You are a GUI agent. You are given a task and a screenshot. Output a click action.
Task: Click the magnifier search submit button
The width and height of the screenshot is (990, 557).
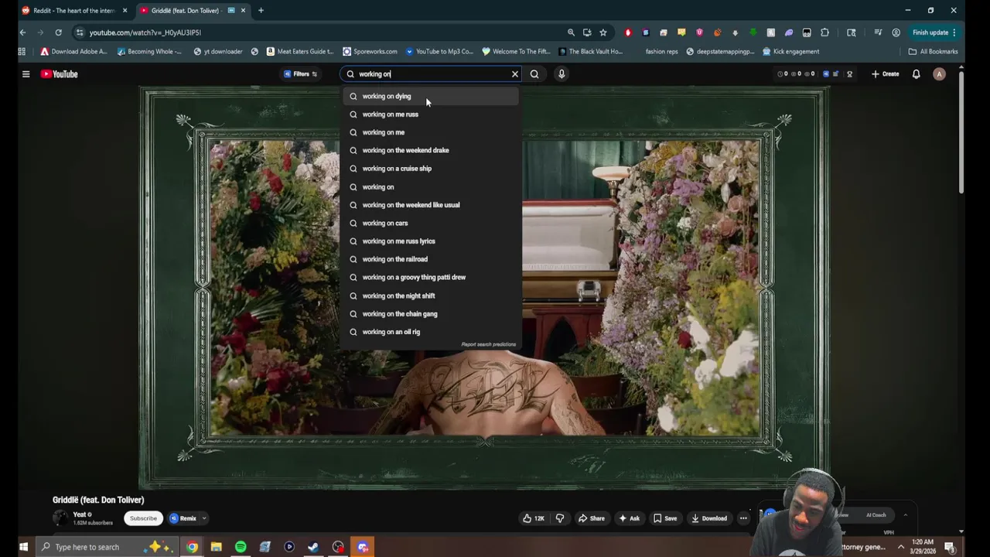534,74
